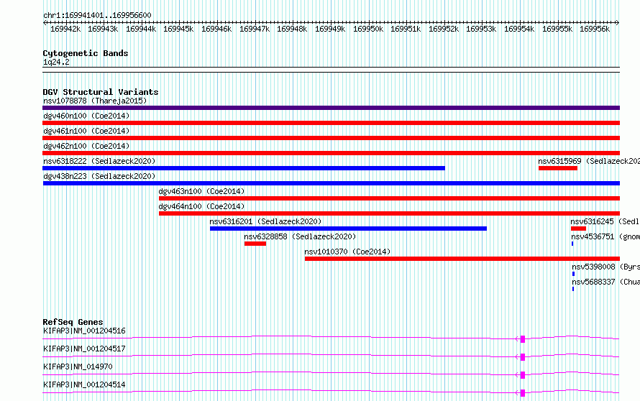Open the dgv438n223 (Sedlazeck2020) label

pos(99,176)
